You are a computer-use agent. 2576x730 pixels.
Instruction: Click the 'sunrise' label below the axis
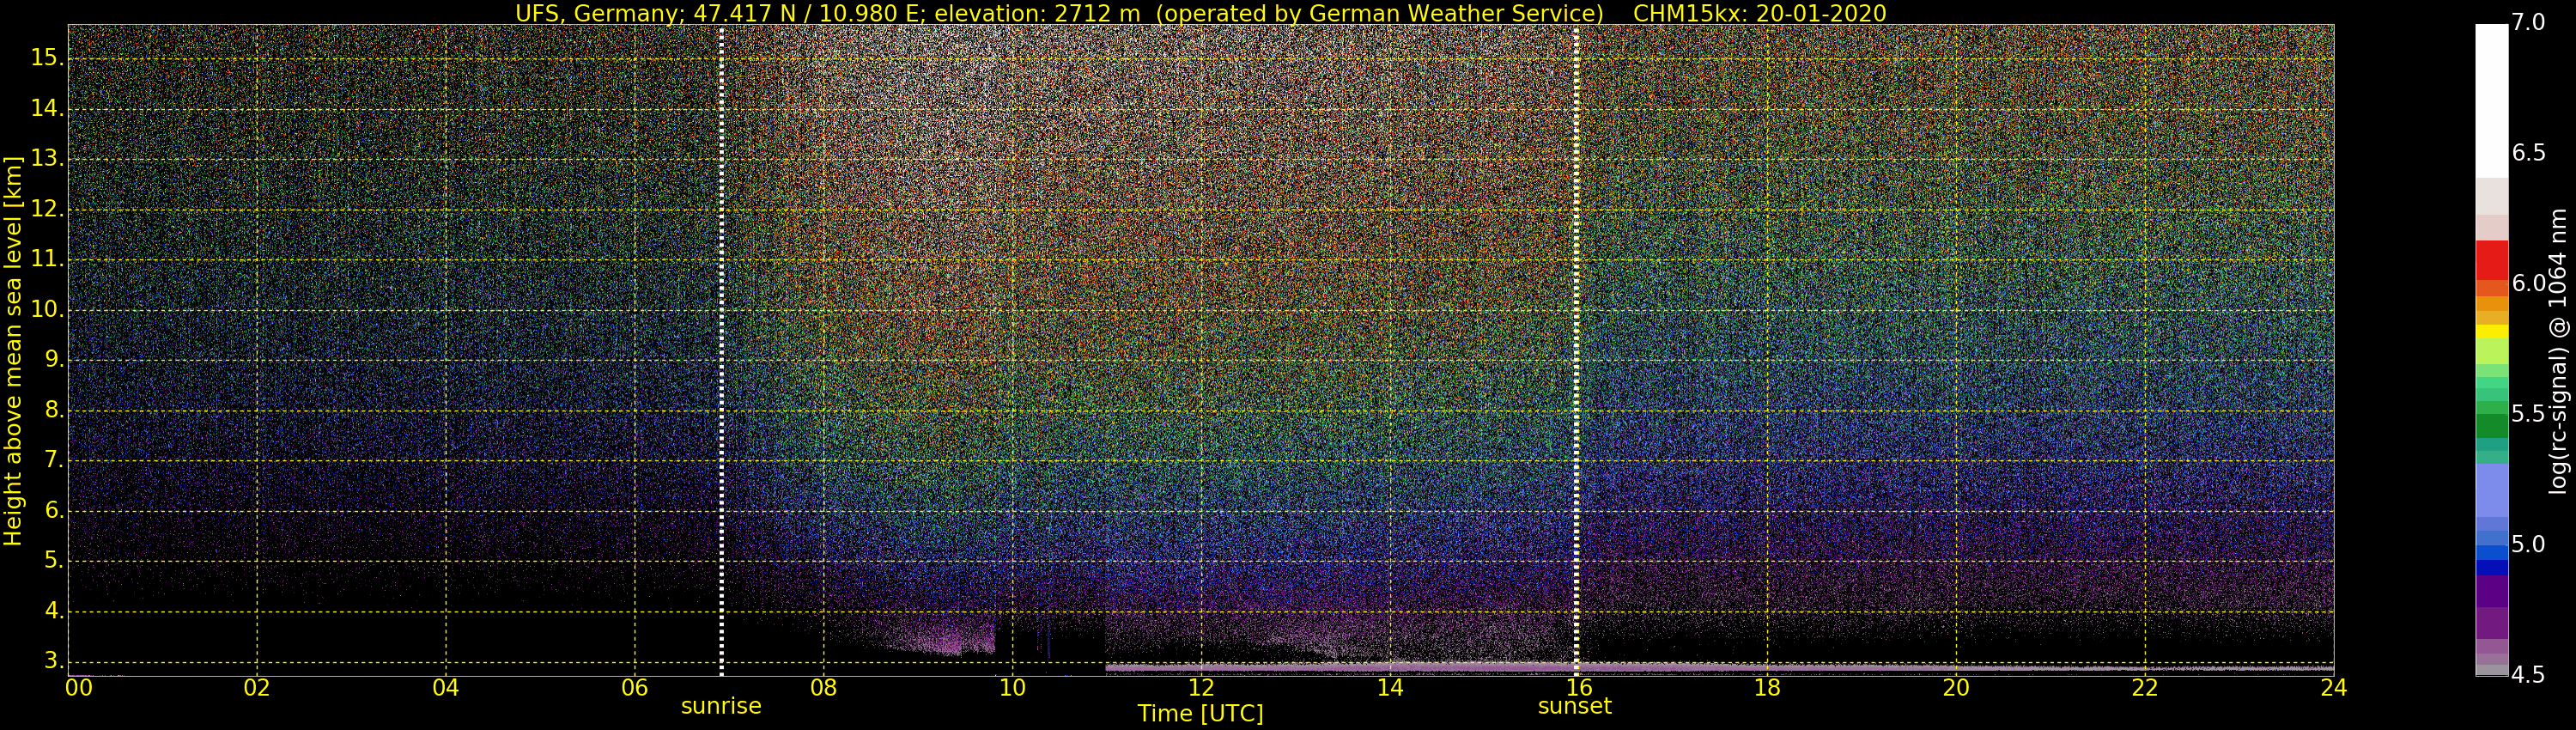click(721, 706)
